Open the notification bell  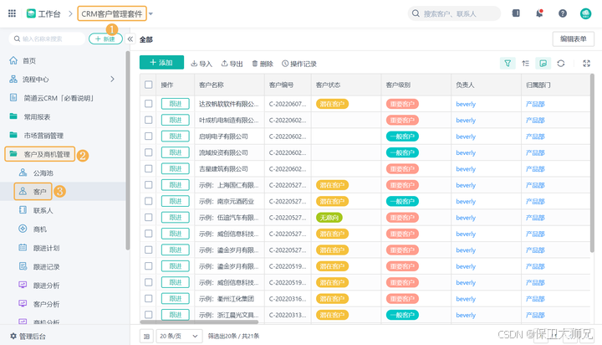click(x=539, y=13)
